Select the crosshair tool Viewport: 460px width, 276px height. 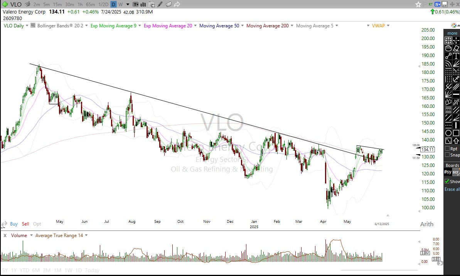456,40
